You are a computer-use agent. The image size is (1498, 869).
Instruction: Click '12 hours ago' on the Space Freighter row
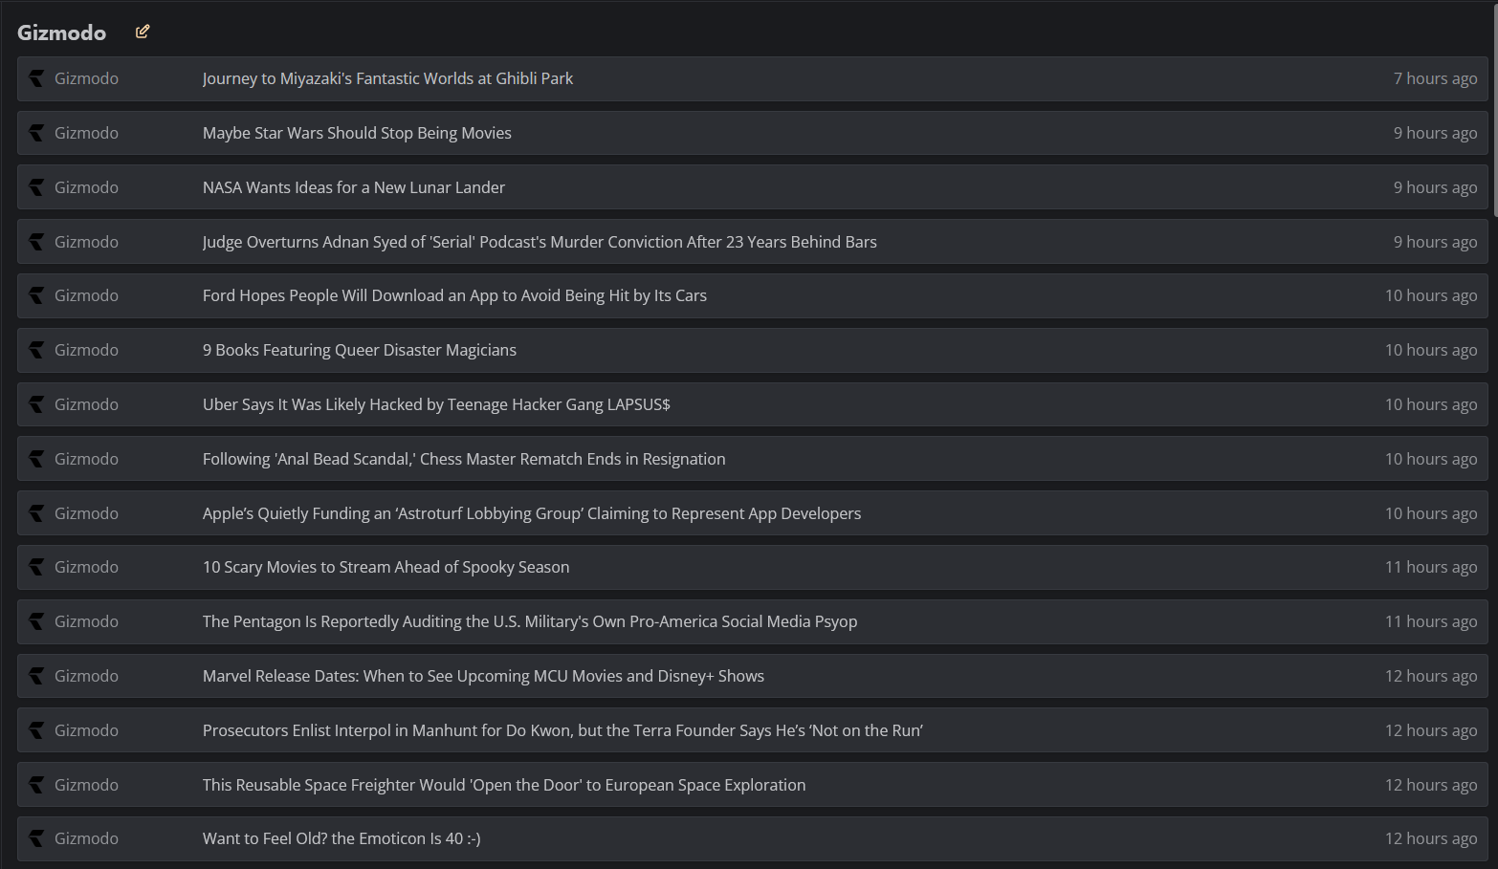pos(1431,785)
